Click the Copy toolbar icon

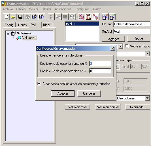coord(58,17)
